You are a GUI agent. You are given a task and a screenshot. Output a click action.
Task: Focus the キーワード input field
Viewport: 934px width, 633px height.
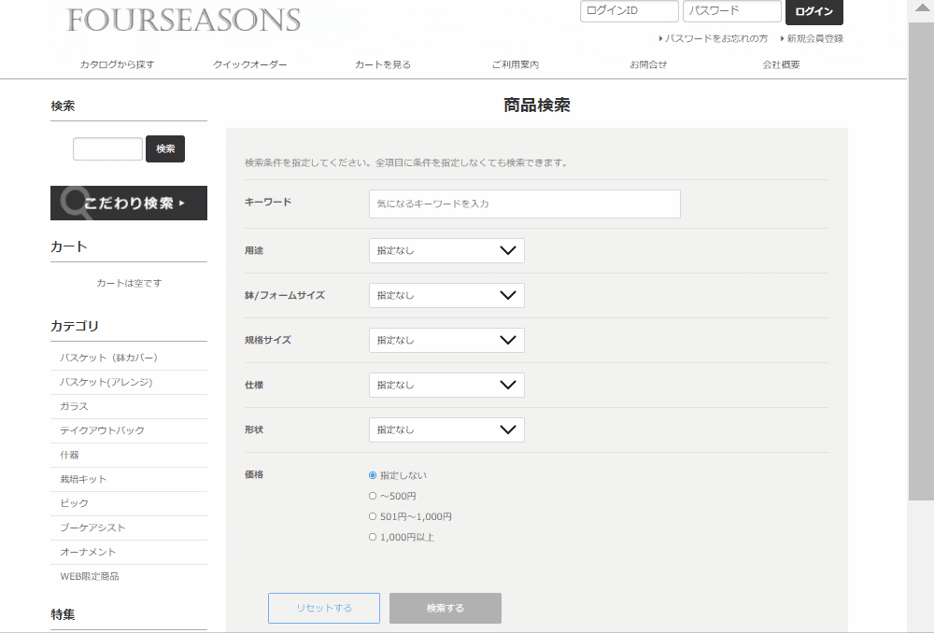pyautogui.click(x=524, y=204)
